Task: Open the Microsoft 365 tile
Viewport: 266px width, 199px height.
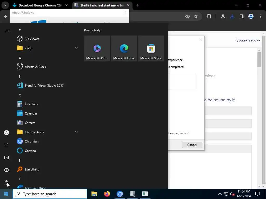Action: click(97, 48)
